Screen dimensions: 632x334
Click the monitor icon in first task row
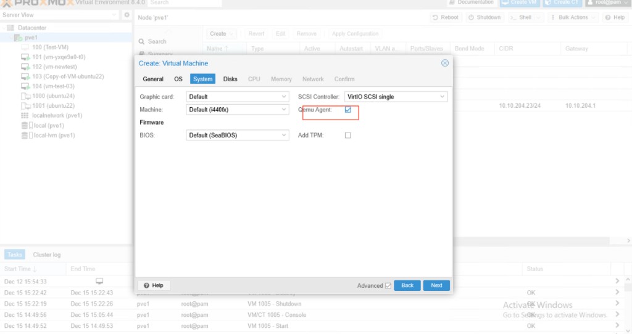(x=99, y=281)
